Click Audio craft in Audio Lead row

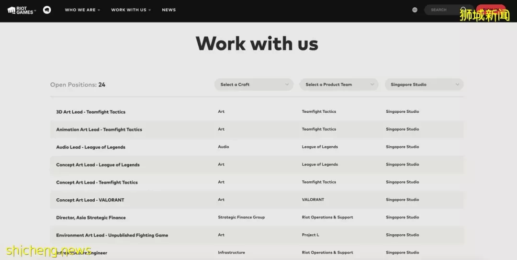coord(223,147)
